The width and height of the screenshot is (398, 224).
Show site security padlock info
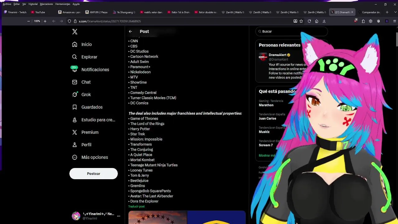(75, 21)
